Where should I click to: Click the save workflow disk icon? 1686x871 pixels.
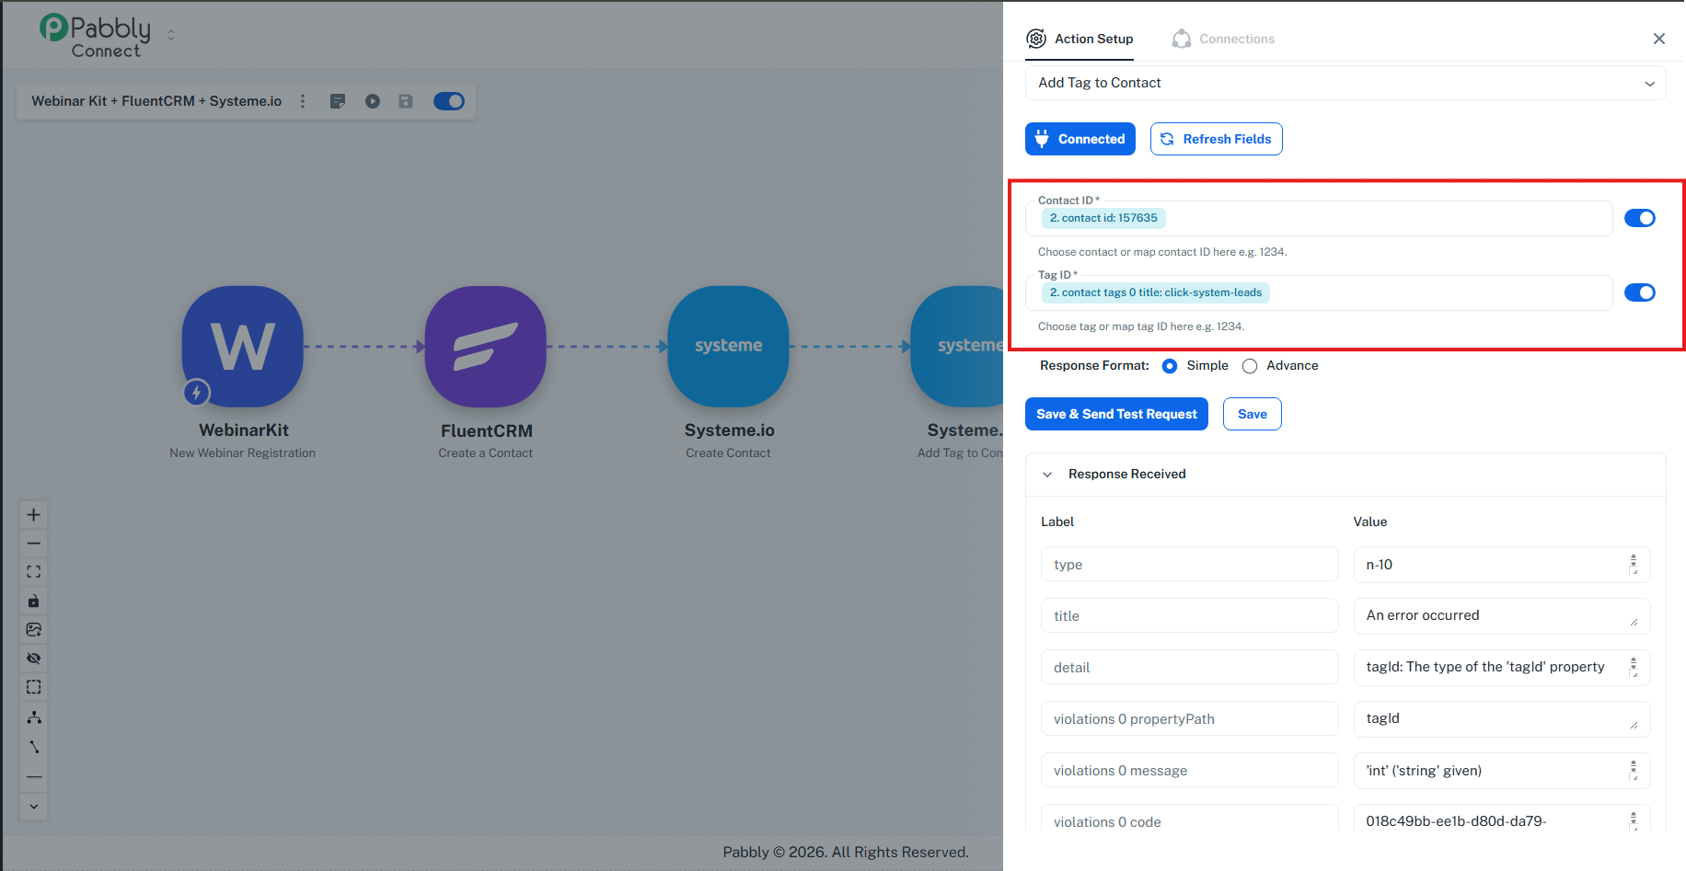click(406, 101)
